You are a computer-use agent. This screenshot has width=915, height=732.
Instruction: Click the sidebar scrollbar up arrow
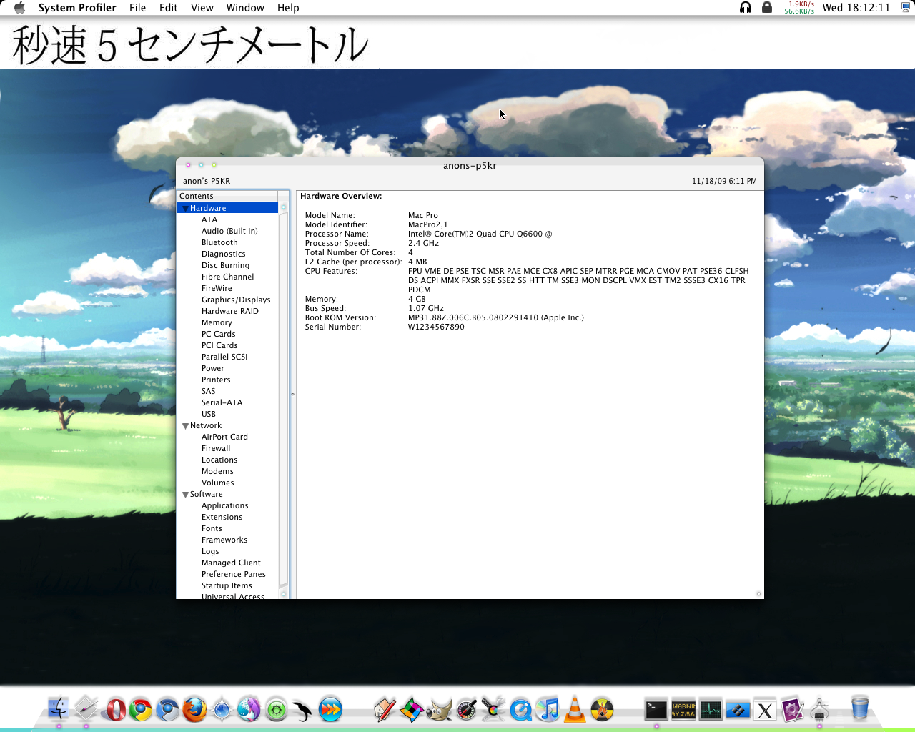pos(284,207)
